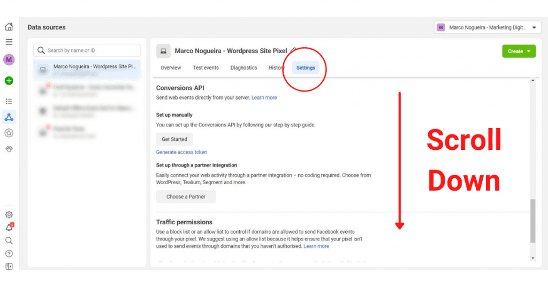
Task: Open the star custom conversions icon
Action: [9, 133]
